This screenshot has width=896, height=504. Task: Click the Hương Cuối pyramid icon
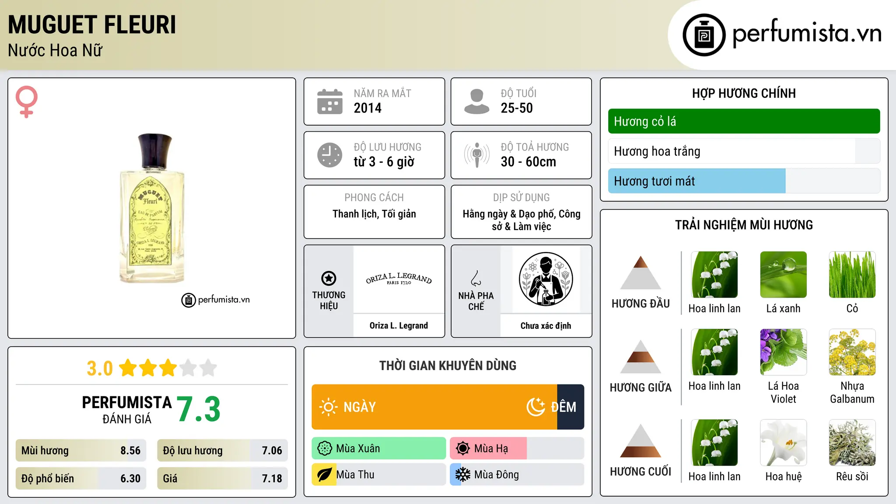tap(641, 441)
